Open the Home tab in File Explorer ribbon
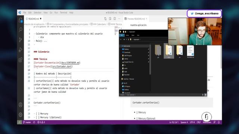This screenshot has height=134, width=239. (127, 35)
